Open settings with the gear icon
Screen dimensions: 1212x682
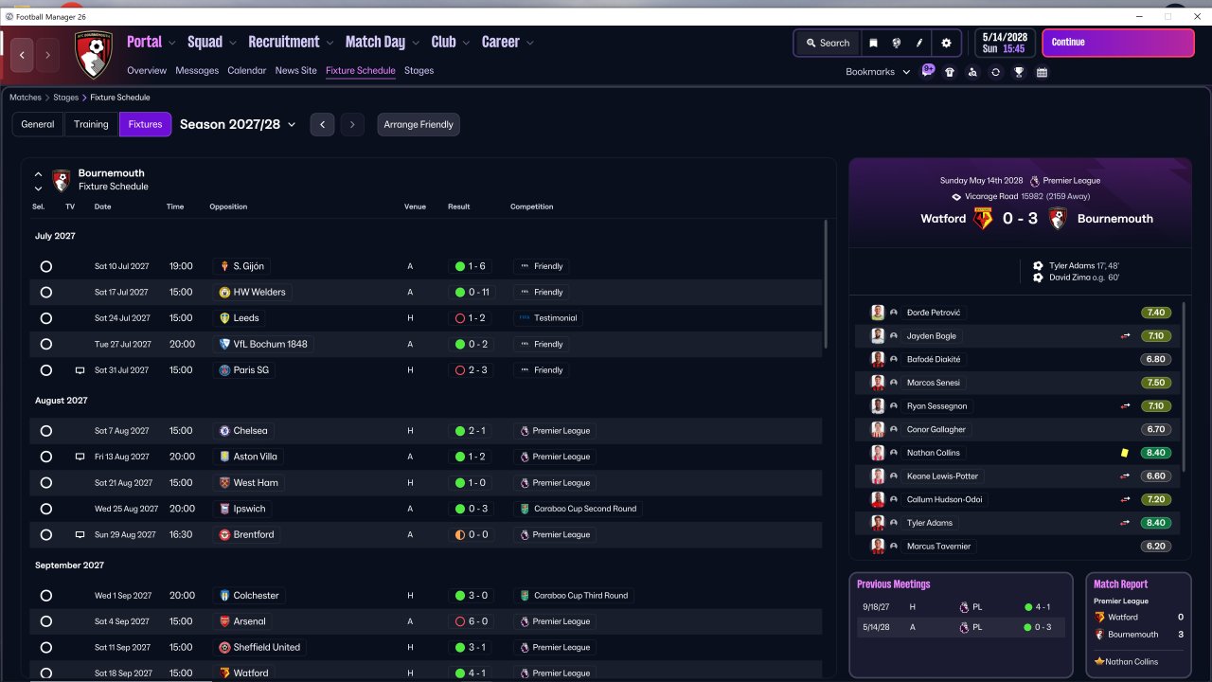[946, 43]
